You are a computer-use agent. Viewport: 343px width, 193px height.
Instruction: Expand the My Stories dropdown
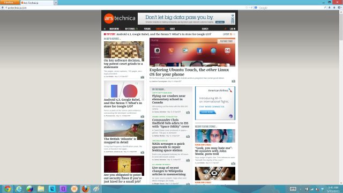pyautogui.click(x=132, y=29)
